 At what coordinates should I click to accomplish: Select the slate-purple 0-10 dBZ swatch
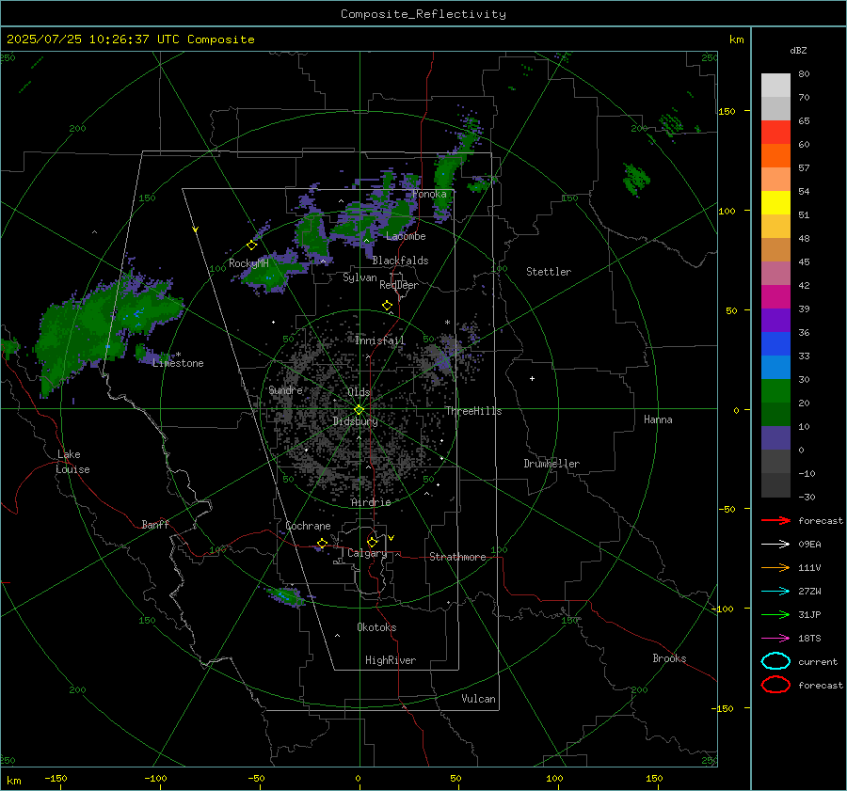[x=775, y=438]
